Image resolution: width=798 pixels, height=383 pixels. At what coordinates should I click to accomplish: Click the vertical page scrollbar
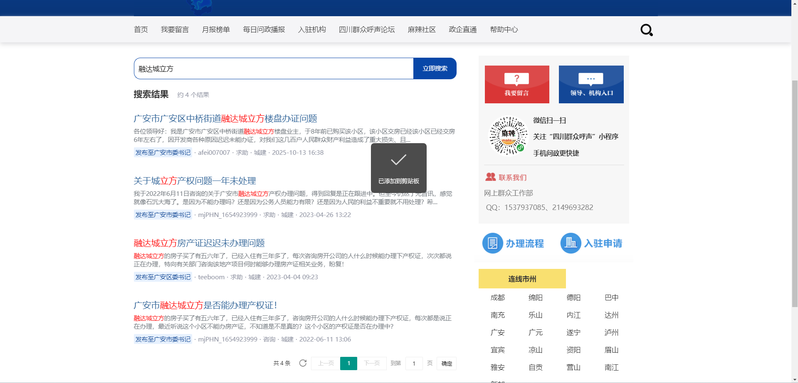click(794, 191)
